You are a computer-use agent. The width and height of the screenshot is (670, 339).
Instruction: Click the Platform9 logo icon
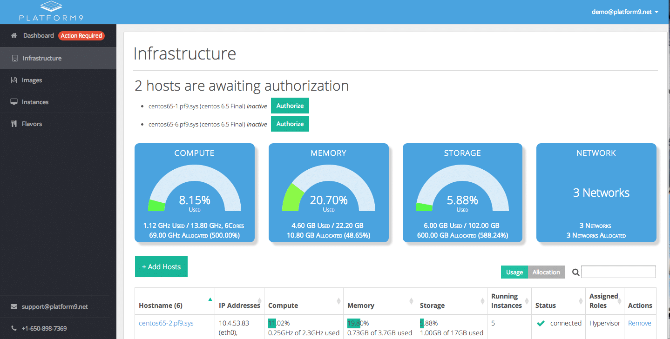51,7
